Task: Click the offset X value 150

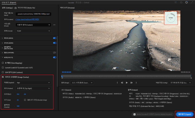Action: (x=18, y=94)
